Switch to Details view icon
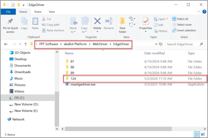The width and height of the screenshot is (208, 138). (x=197, y=134)
